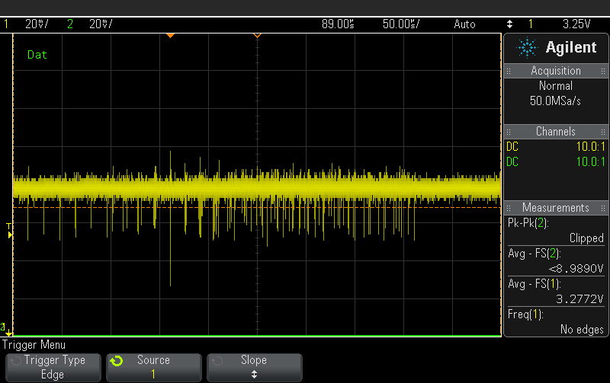Select the Pk-Pk(2) measurement label
Image resolution: width=610 pixels, height=383 pixels.
tap(528, 223)
